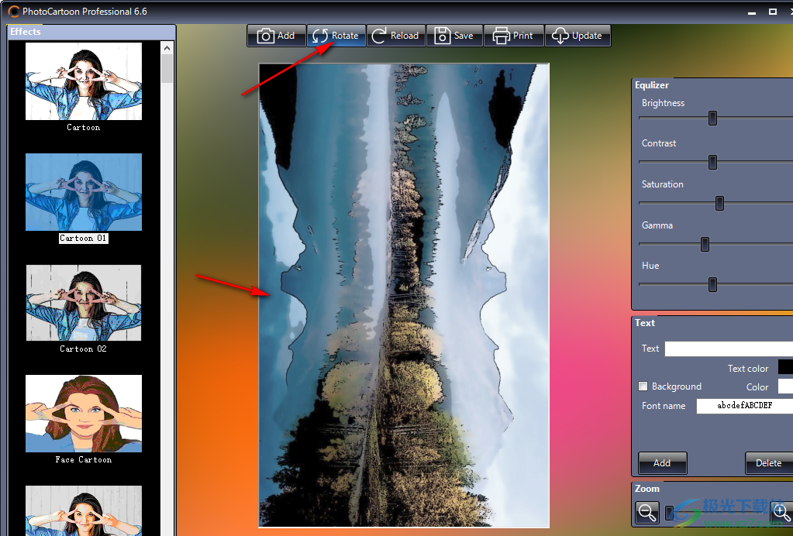Click into the Text input field
The image size is (793, 536).
(729, 349)
